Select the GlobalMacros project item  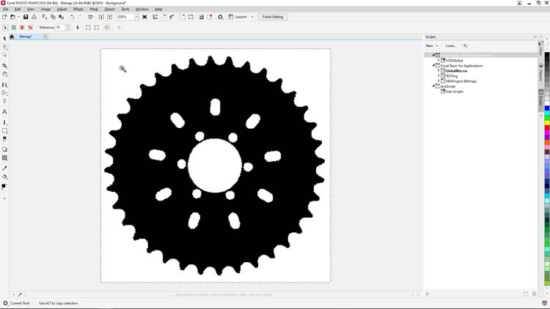456,71
